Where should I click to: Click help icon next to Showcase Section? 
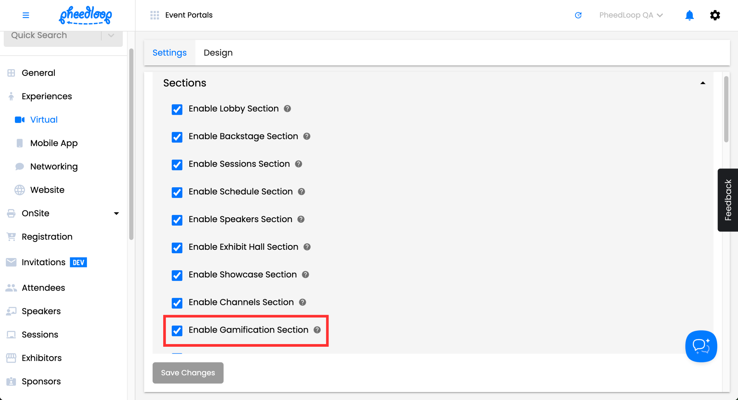tap(305, 275)
